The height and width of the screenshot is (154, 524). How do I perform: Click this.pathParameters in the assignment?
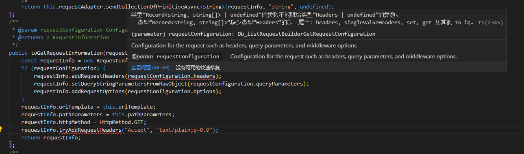click(x=141, y=115)
